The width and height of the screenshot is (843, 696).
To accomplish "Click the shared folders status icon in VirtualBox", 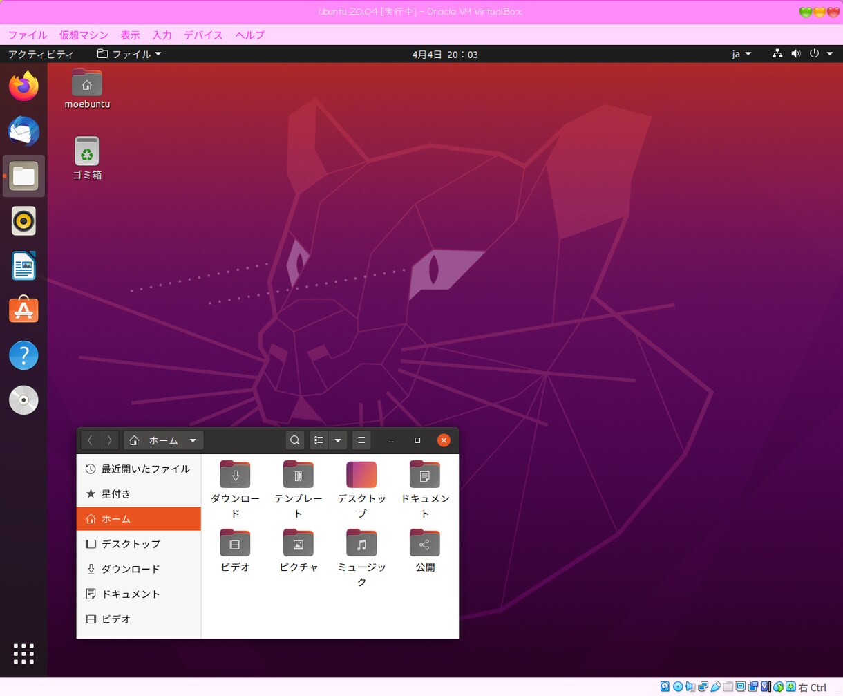I will tap(728, 686).
